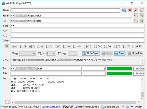Click the magic wand icon beside Name
Screen dimensions: 147x109
pyautogui.click(x=136, y=10)
